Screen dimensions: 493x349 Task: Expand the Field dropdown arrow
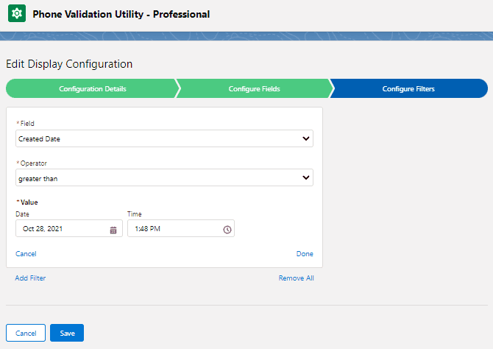point(305,138)
